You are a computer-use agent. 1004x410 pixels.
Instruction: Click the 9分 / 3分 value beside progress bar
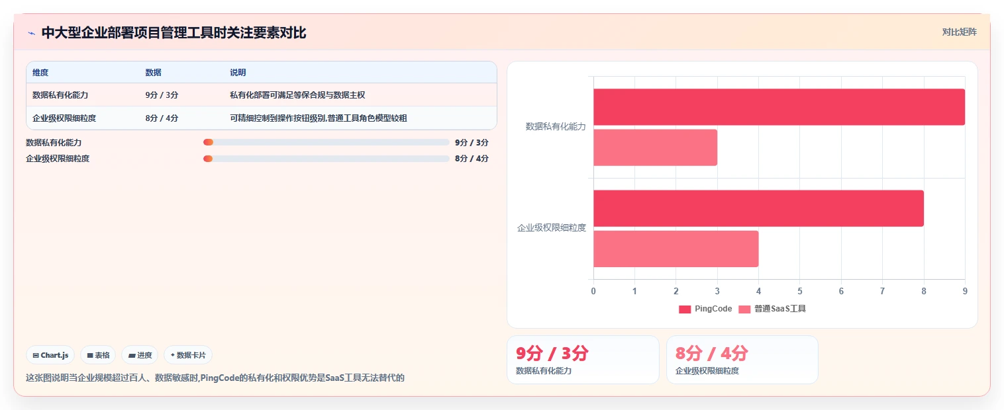click(472, 142)
